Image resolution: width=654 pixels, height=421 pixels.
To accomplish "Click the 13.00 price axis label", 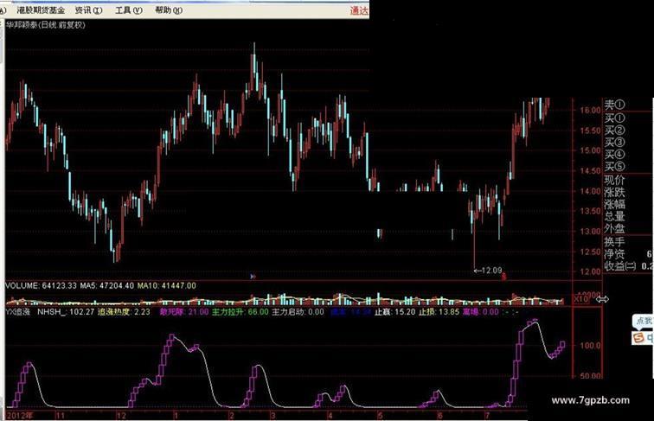I will [590, 232].
